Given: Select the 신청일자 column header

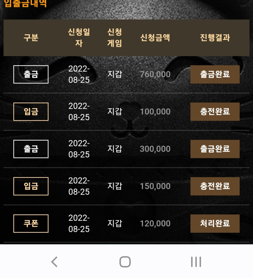Looking at the screenshot, I should (79, 38).
